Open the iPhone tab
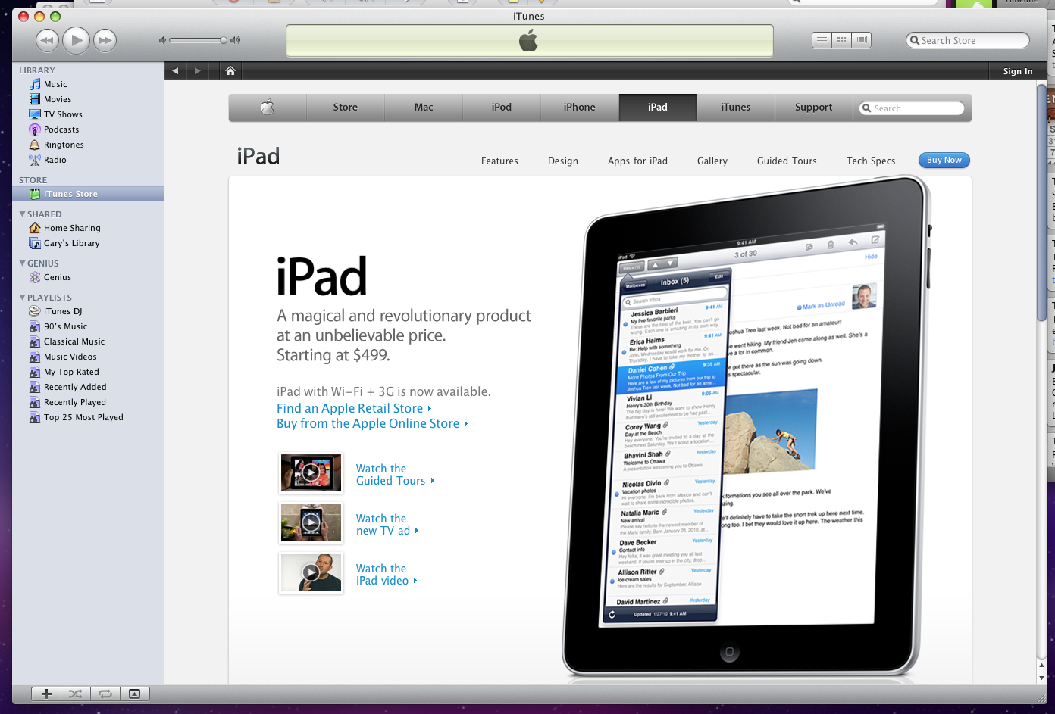 [x=580, y=108]
